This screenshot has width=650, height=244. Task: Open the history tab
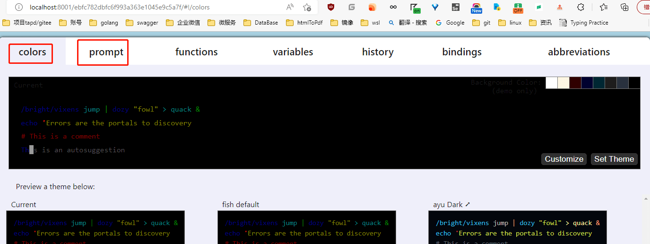click(x=378, y=52)
